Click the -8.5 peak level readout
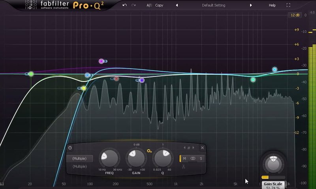Screen dimensions: 316x189 pos(312,13)
